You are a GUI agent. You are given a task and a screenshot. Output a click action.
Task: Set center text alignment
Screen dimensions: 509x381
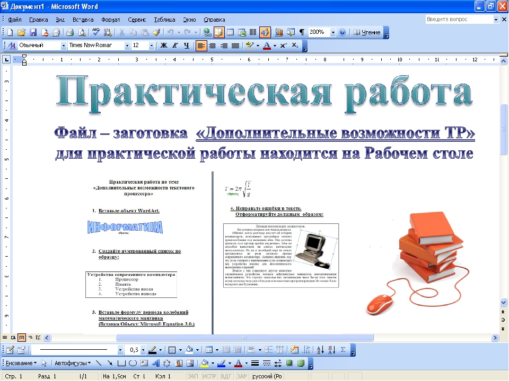click(x=212, y=46)
